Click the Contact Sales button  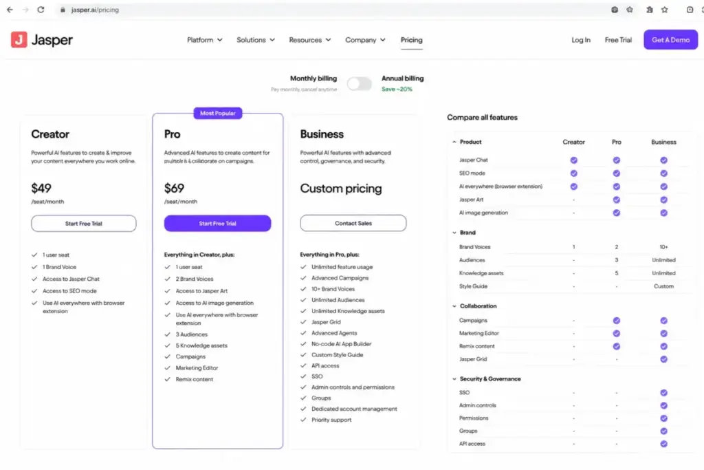pyautogui.click(x=353, y=223)
